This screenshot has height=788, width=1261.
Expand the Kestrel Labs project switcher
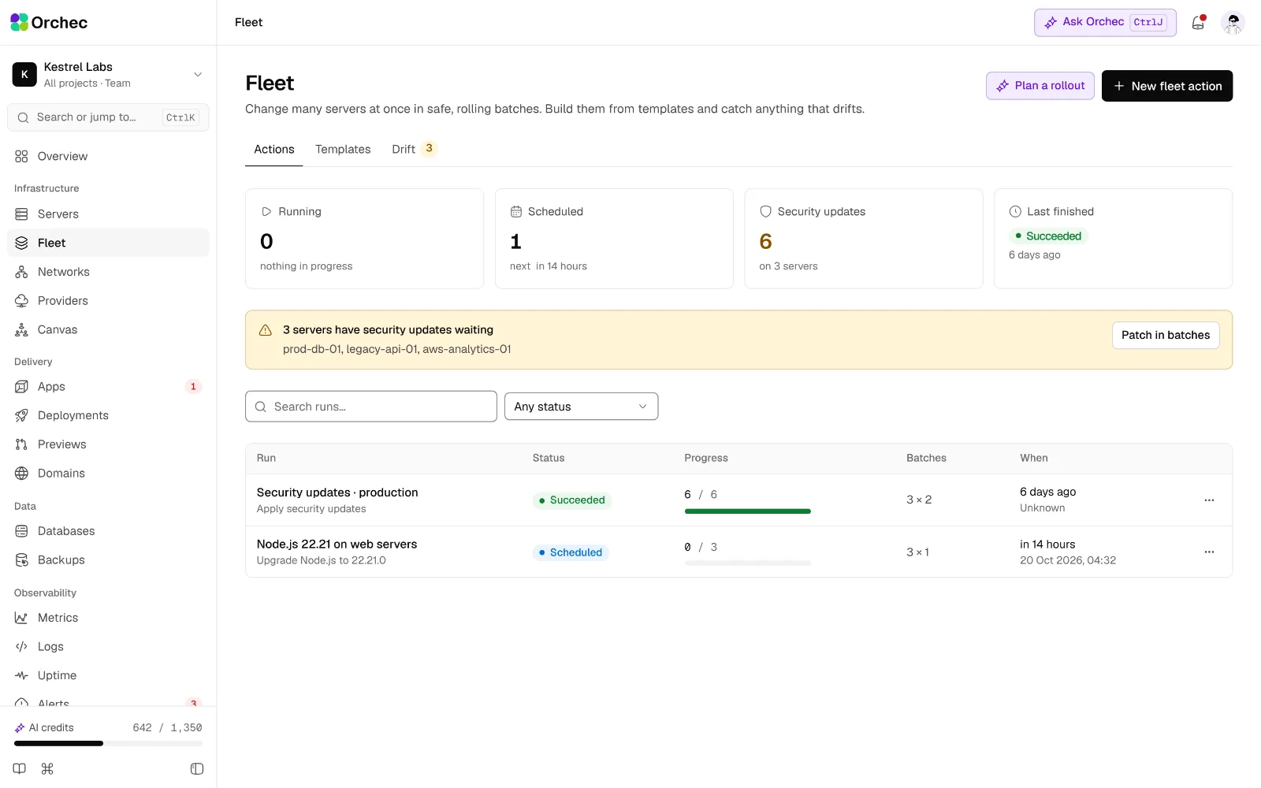[108, 75]
